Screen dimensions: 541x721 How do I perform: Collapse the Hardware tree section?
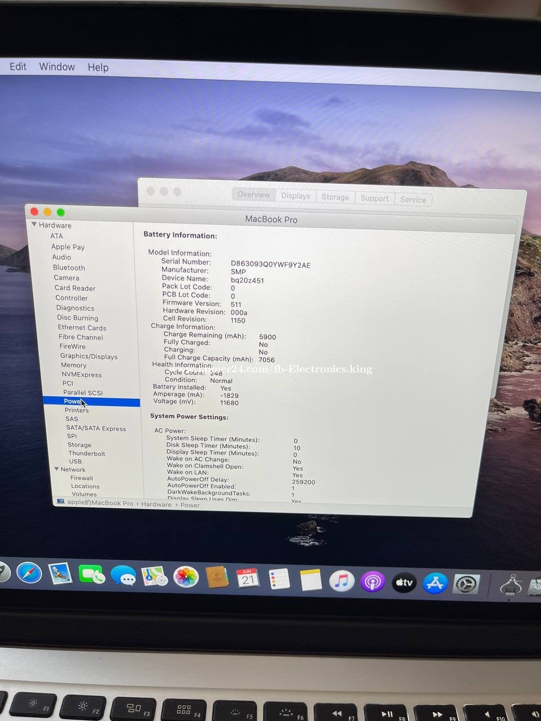click(x=34, y=224)
